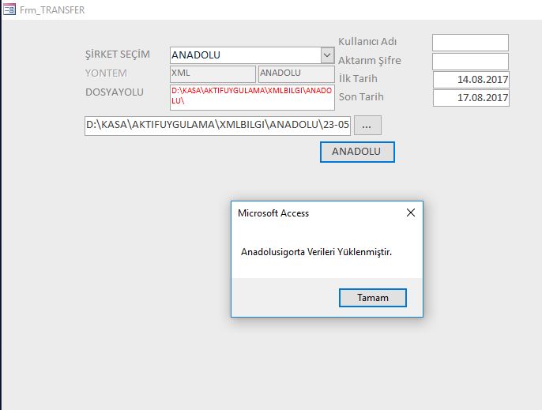Focus the Aktarım Şifre input box
Screen dimensions: 542x410
click(470, 61)
